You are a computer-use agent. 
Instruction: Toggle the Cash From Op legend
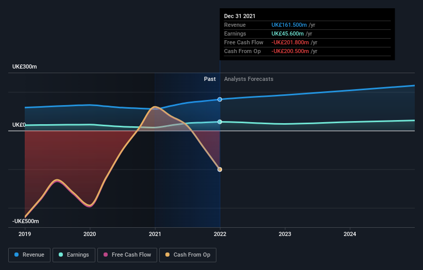188,255
